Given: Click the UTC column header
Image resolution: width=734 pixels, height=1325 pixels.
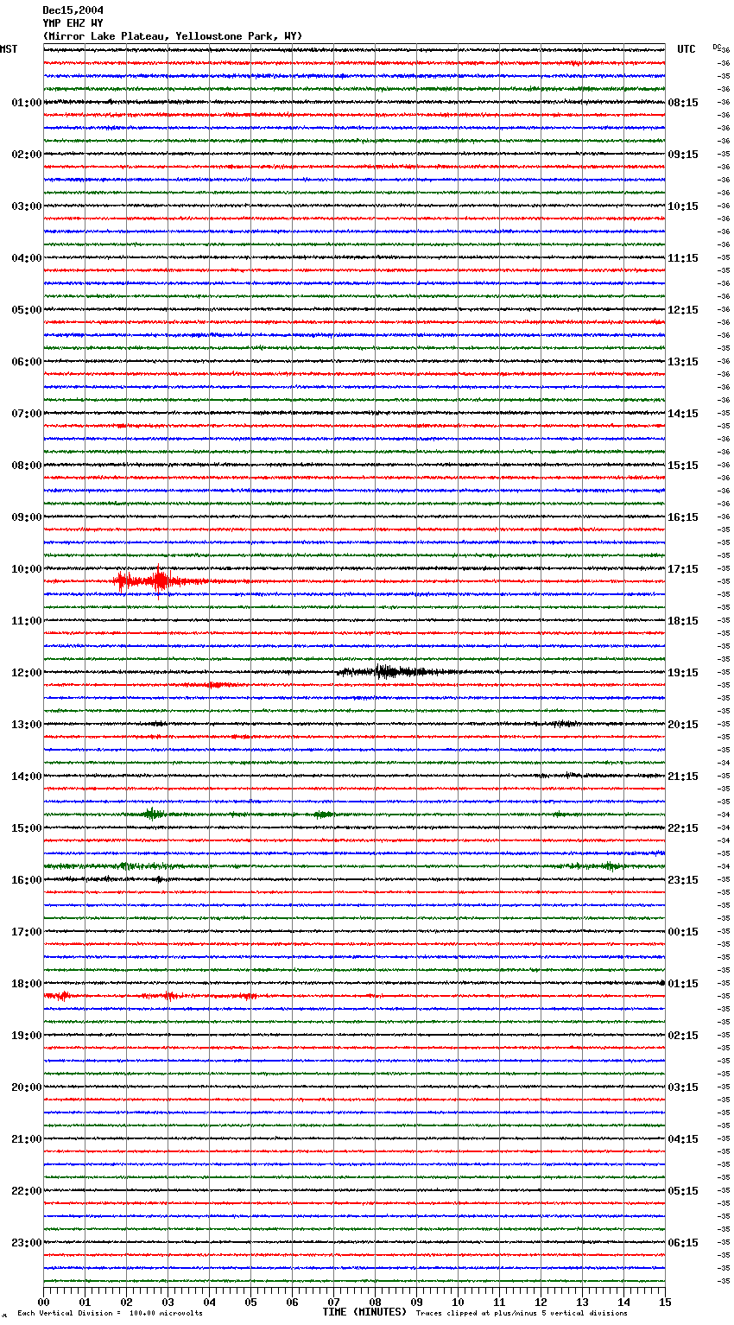Looking at the screenshot, I should click(x=686, y=49).
